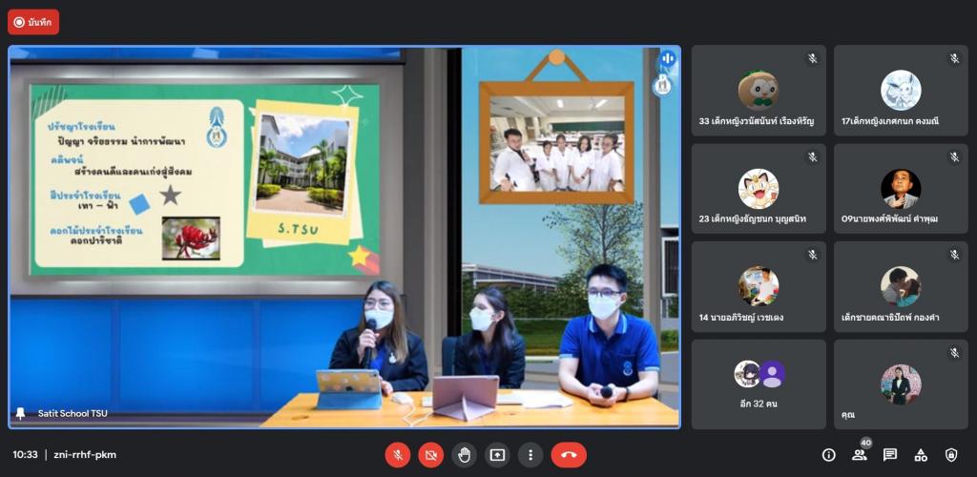
Task: Select your own tile labeled คุณ
Action: point(901,384)
